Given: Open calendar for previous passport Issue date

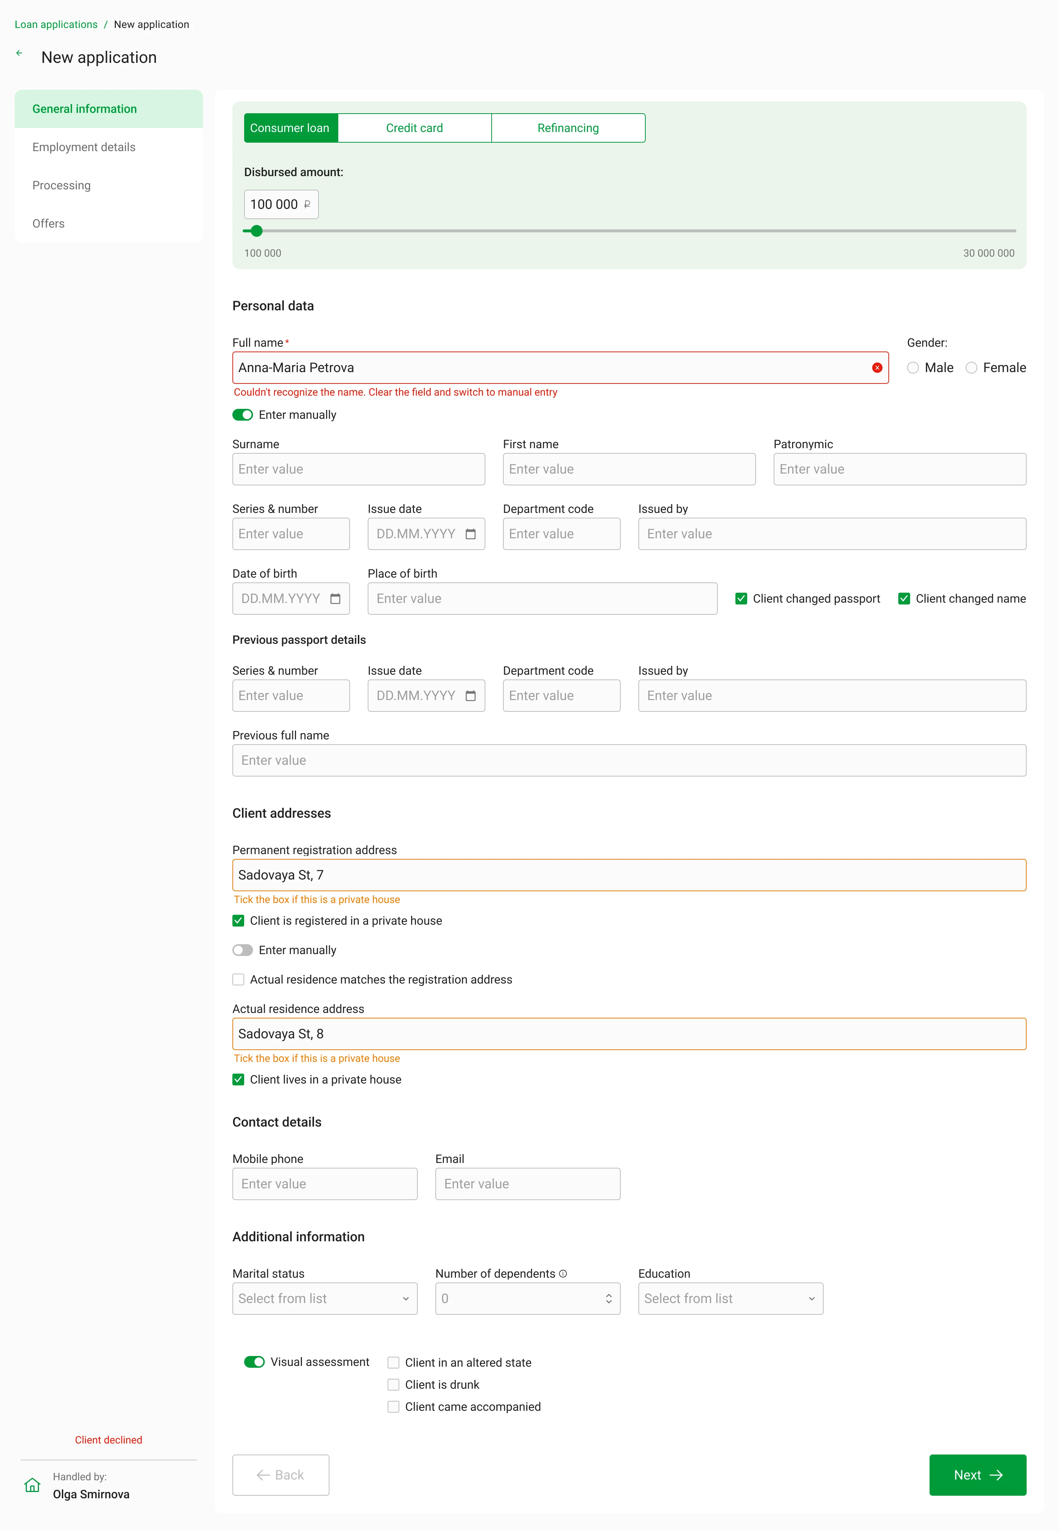Looking at the screenshot, I should point(470,696).
